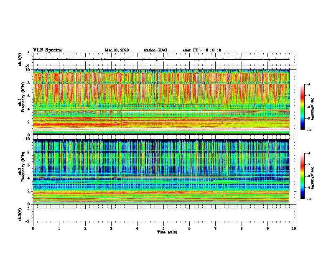Click inside the ch.2 spectrogram panel
Screen dimensions: 331x256
(x=161, y=172)
